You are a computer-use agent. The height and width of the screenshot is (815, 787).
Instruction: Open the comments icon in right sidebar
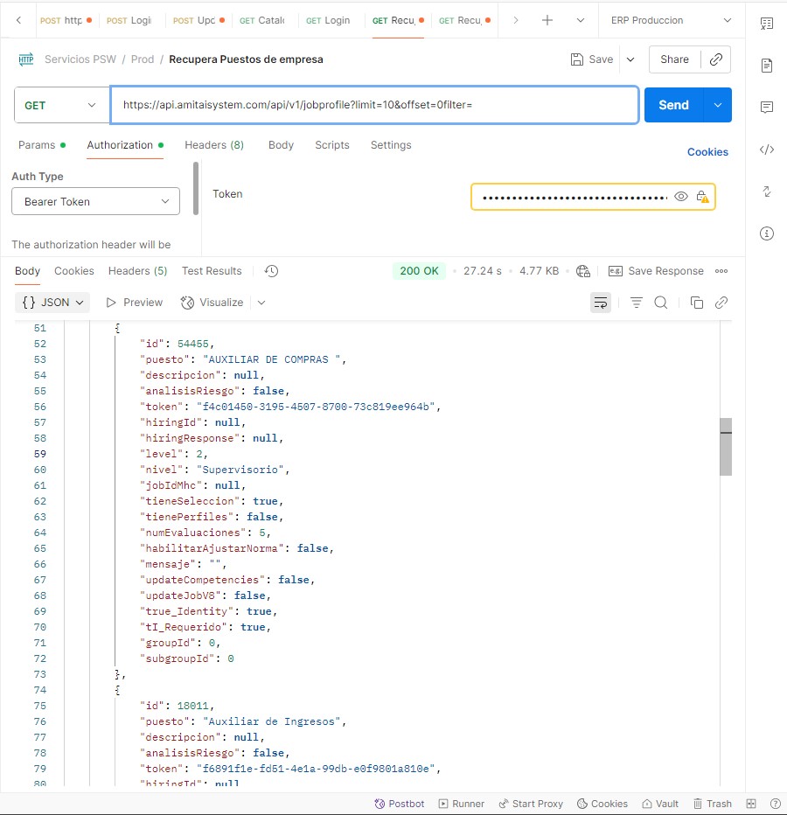pos(767,108)
